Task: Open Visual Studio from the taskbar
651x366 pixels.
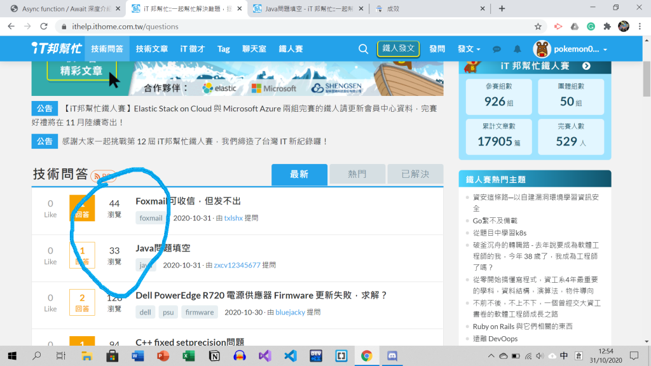Action: (x=265, y=356)
